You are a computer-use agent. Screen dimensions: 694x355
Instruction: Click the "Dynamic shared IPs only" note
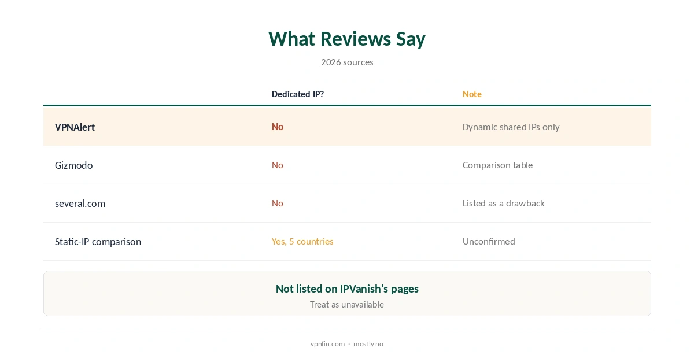511,127
